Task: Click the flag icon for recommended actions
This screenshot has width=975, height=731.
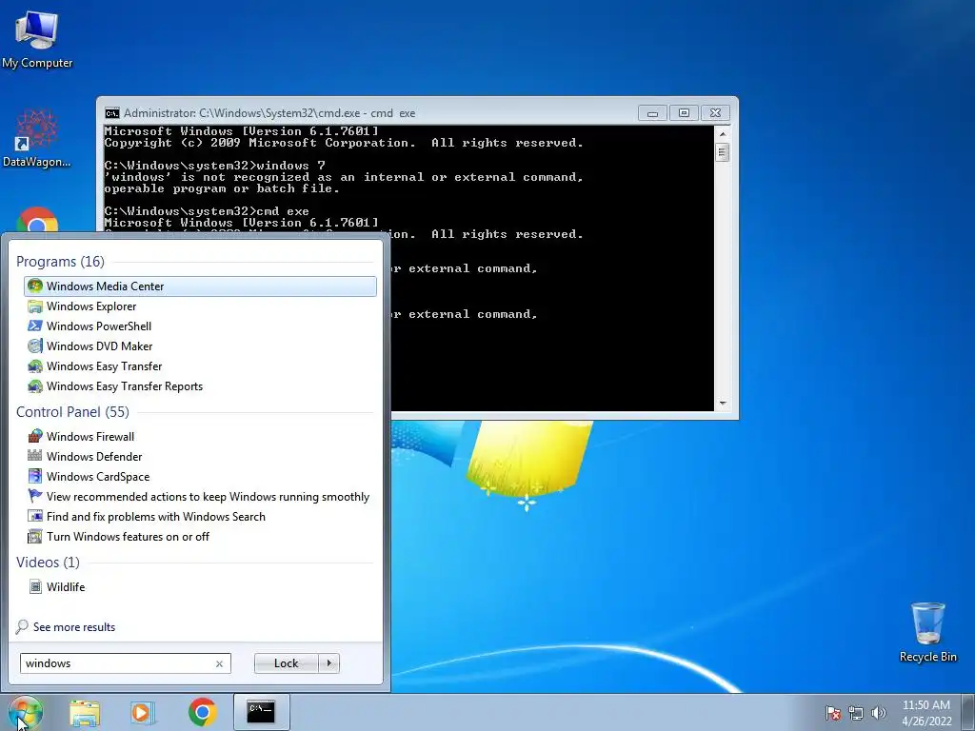Action: click(35, 496)
